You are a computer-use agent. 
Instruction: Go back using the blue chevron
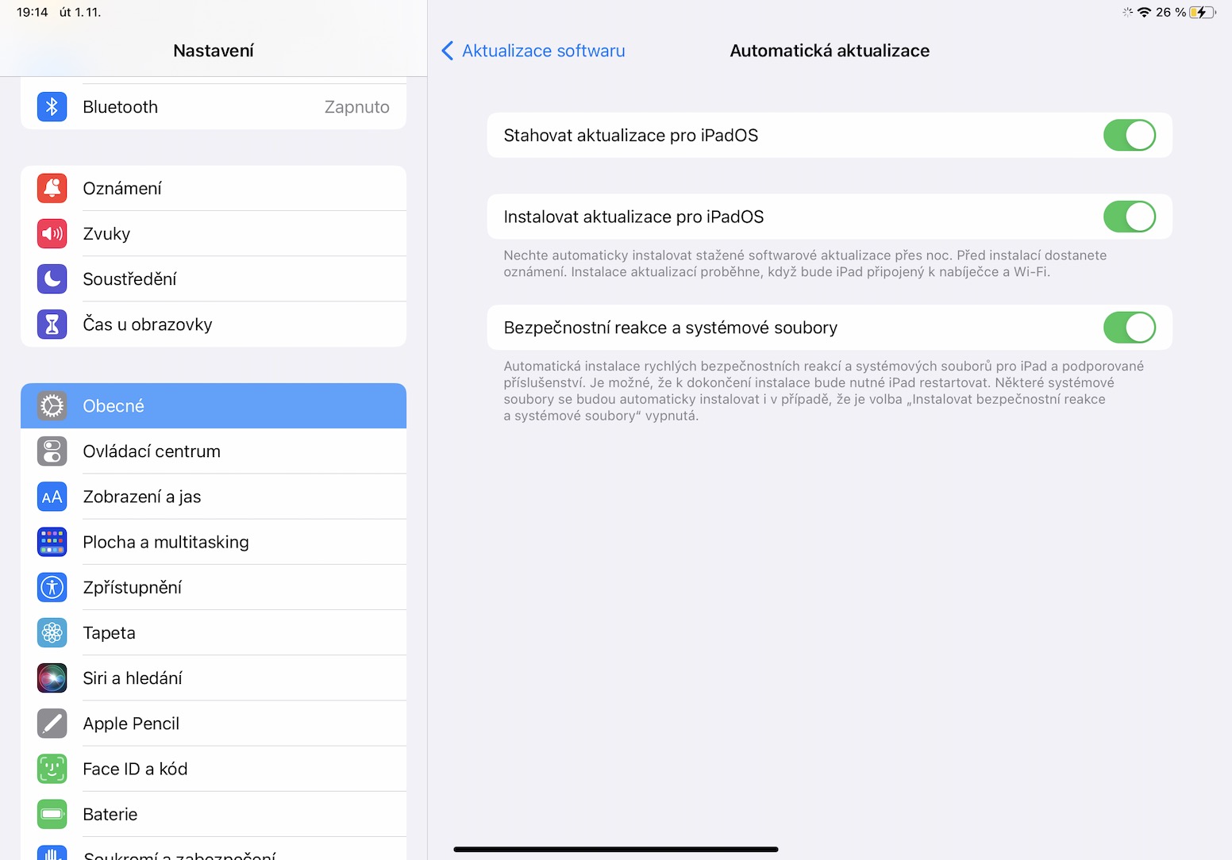[448, 51]
